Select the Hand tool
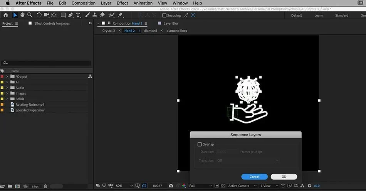366x191 pixels. [22, 15]
